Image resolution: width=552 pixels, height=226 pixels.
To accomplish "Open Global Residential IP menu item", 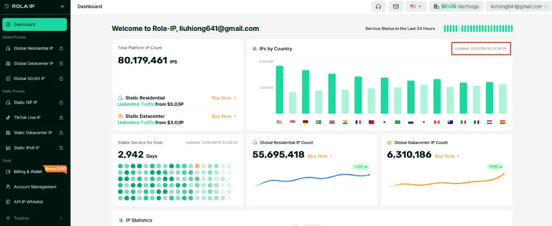I will click(x=34, y=48).
